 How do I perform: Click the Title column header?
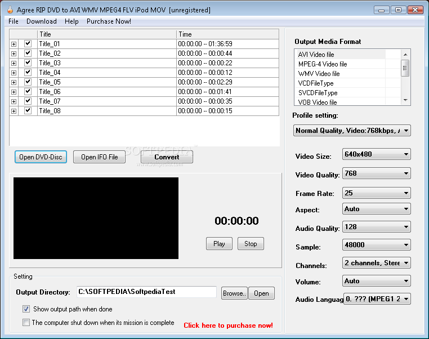(107, 34)
